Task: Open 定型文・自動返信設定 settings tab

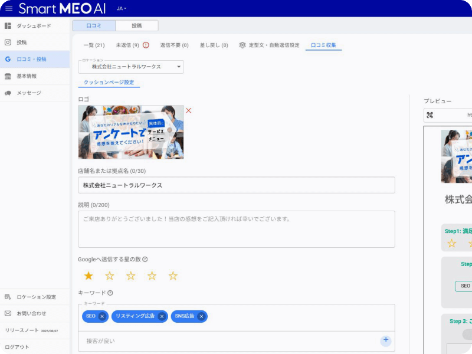Action: 269,45
